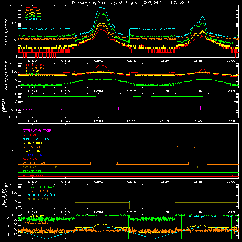The height and width of the screenshot is (242, 242).
Task: Select the SC_TRANSMITTER flag label
Action: click(x=35, y=147)
